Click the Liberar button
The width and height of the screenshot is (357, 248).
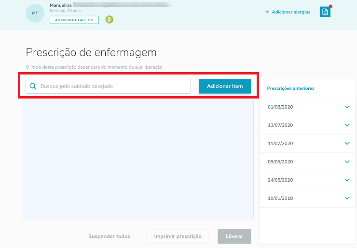234,236
